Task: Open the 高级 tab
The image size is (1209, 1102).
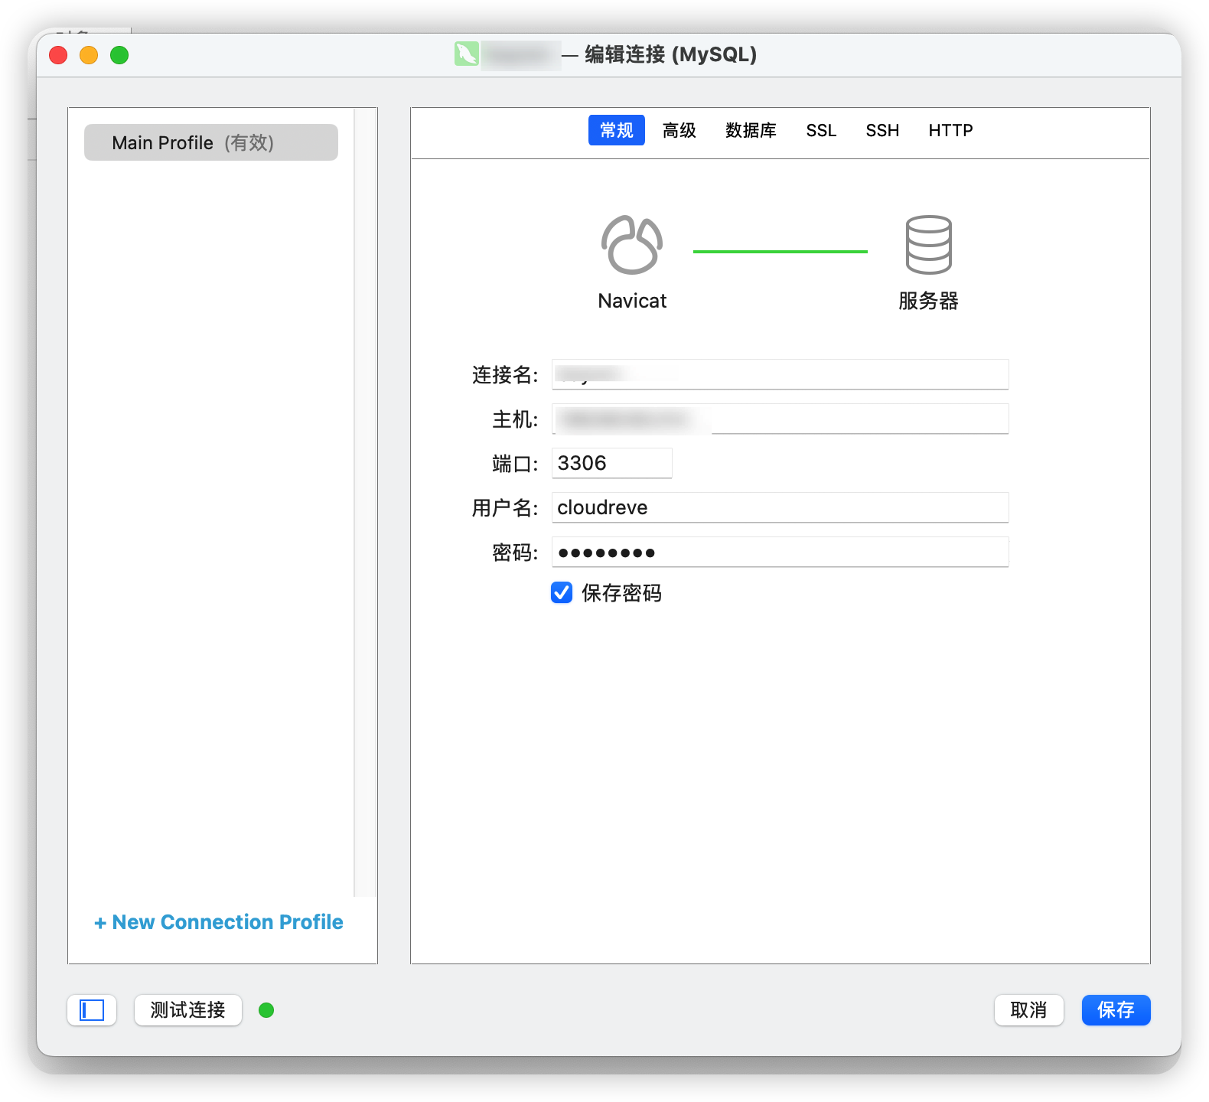Action: tap(679, 130)
